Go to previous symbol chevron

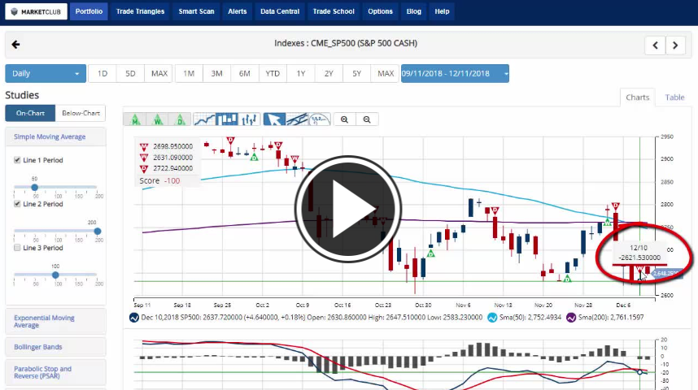coord(655,45)
